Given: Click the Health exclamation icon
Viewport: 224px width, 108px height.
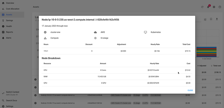Looking at the screenshot, I should pyautogui.click(x=3, y=26).
